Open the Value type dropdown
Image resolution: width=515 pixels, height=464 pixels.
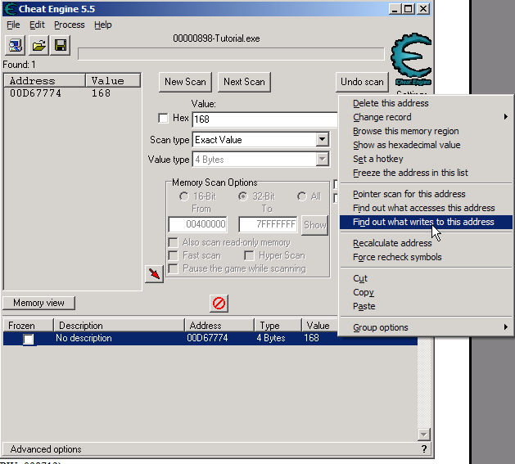[x=323, y=160]
